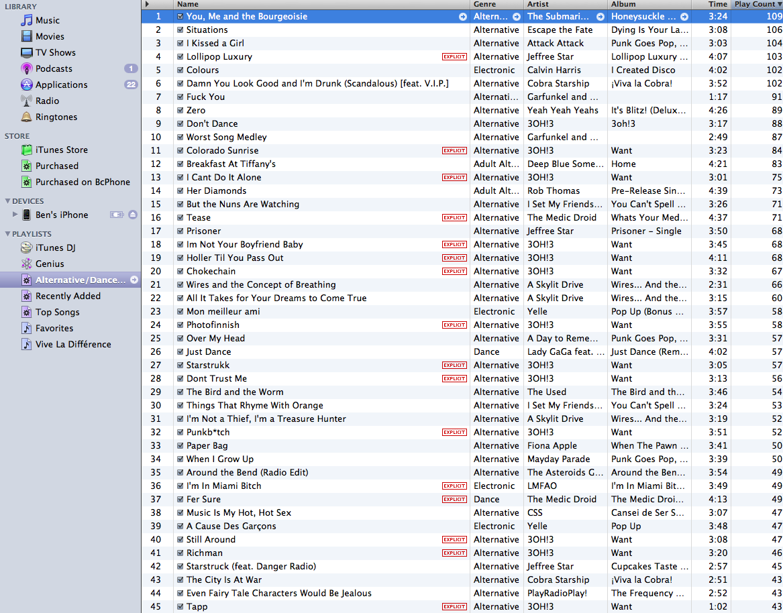
Task: Click the Applications badge showing 22
Action: (131, 85)
